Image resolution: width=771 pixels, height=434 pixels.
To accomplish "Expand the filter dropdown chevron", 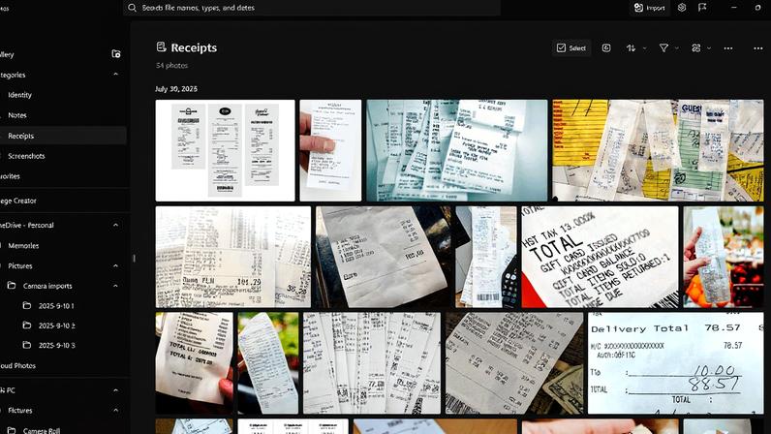I will coord(677,48).
